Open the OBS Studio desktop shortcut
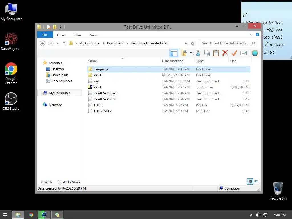The height and width of the screenshot is (219, 292). (x=11, y=101)
